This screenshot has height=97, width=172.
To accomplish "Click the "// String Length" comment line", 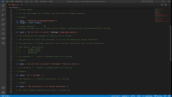I will tap(24, 10).
